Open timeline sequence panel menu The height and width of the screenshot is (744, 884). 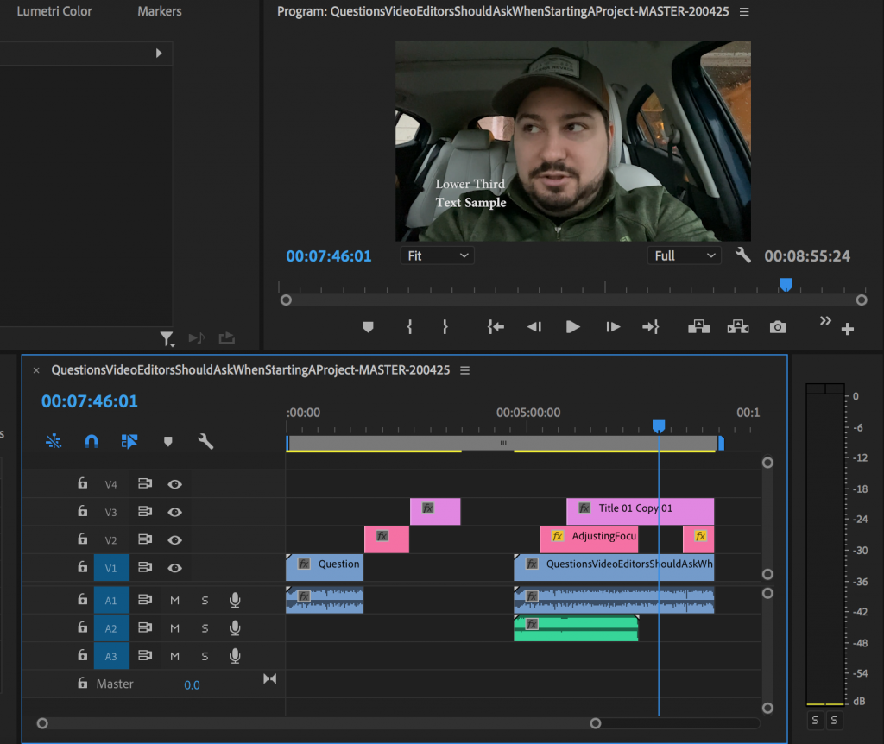click(x=464, y=370)
